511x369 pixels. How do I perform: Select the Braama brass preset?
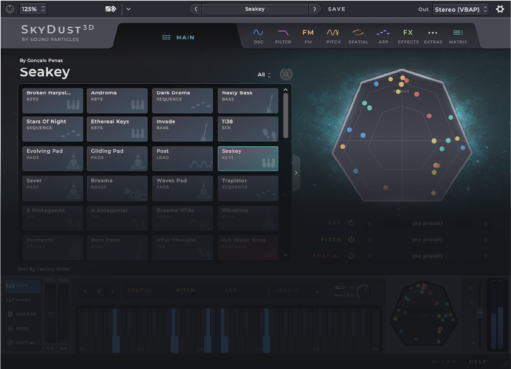click(x=117, y=189)
